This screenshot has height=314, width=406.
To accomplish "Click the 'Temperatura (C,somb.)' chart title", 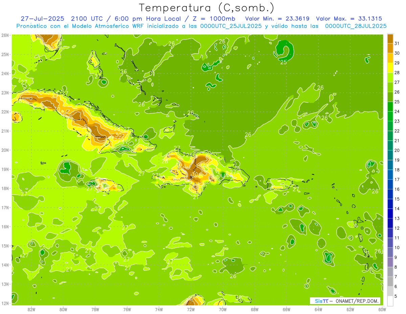I will coord(206,8).
